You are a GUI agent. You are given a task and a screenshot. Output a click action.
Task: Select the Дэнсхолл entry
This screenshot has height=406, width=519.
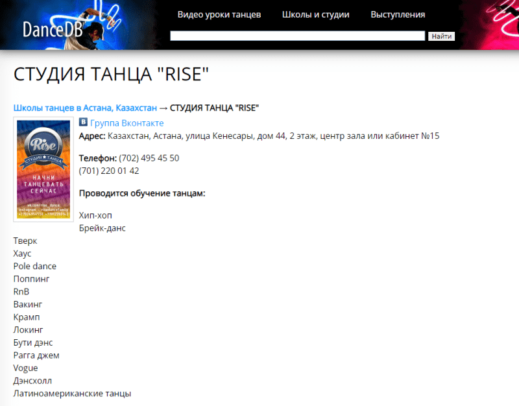32,381
